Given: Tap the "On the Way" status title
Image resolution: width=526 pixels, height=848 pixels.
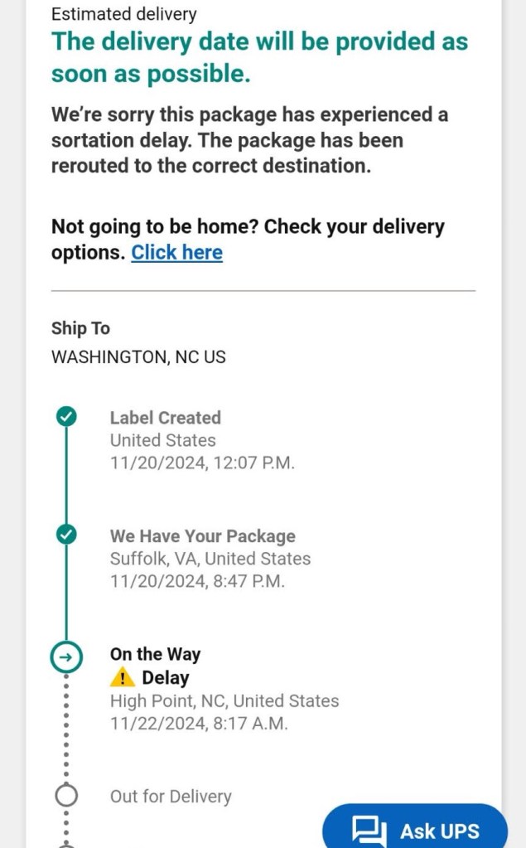Looking at the screenshot, I should [155, 654].
